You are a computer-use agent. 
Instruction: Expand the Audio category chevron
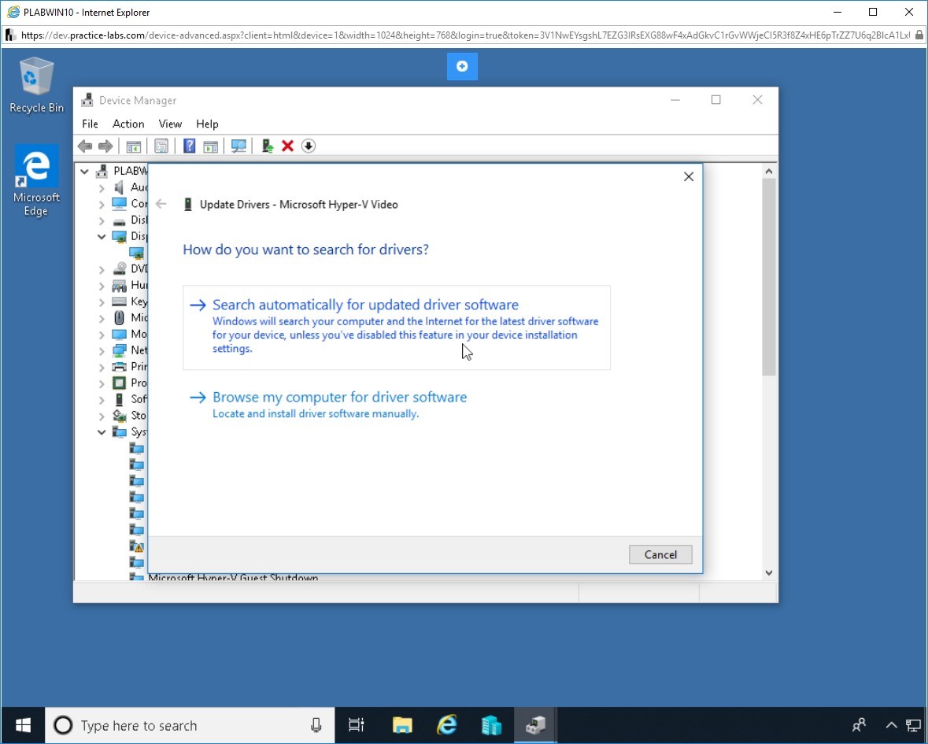coord(102,188)
